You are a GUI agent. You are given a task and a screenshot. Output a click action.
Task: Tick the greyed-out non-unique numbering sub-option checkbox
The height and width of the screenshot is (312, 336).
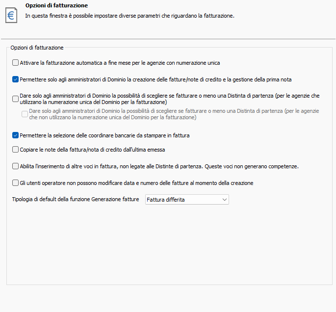25,114
